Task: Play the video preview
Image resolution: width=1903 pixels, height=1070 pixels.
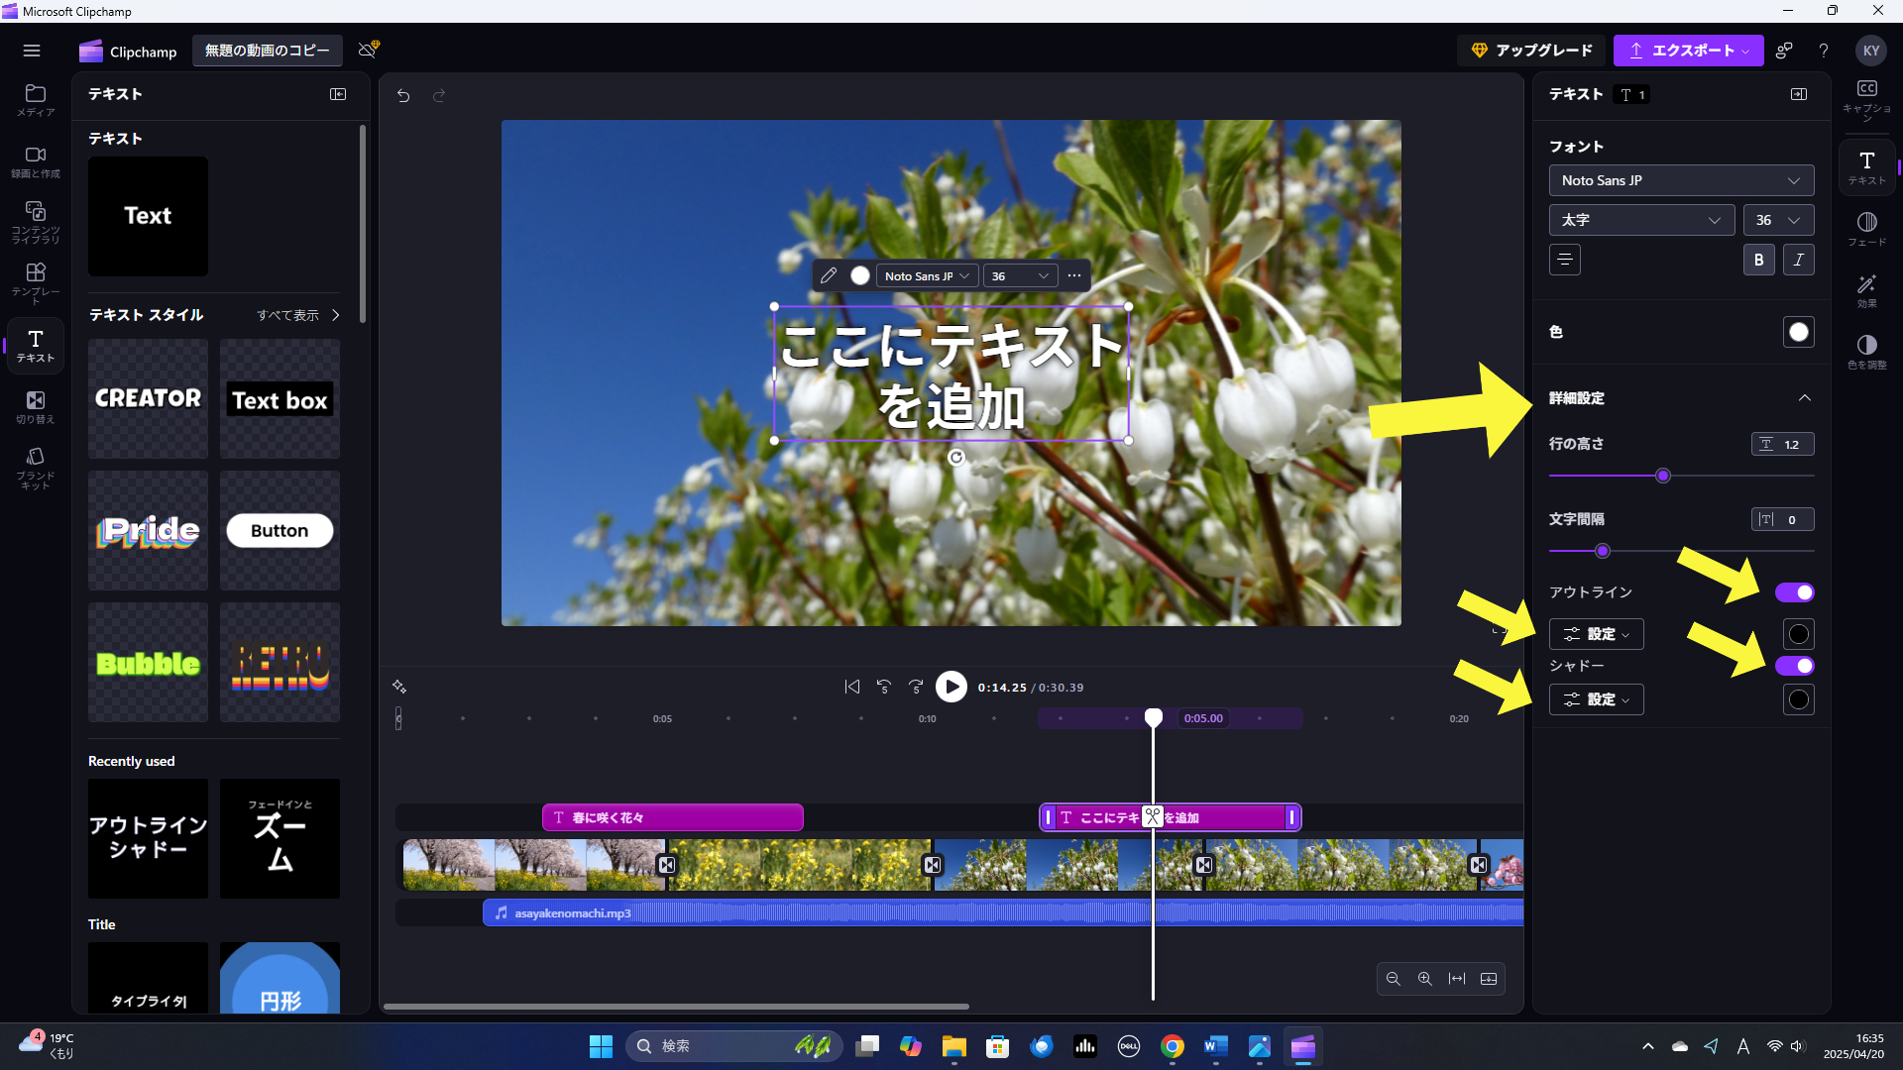Action: (x=951, y=687)
